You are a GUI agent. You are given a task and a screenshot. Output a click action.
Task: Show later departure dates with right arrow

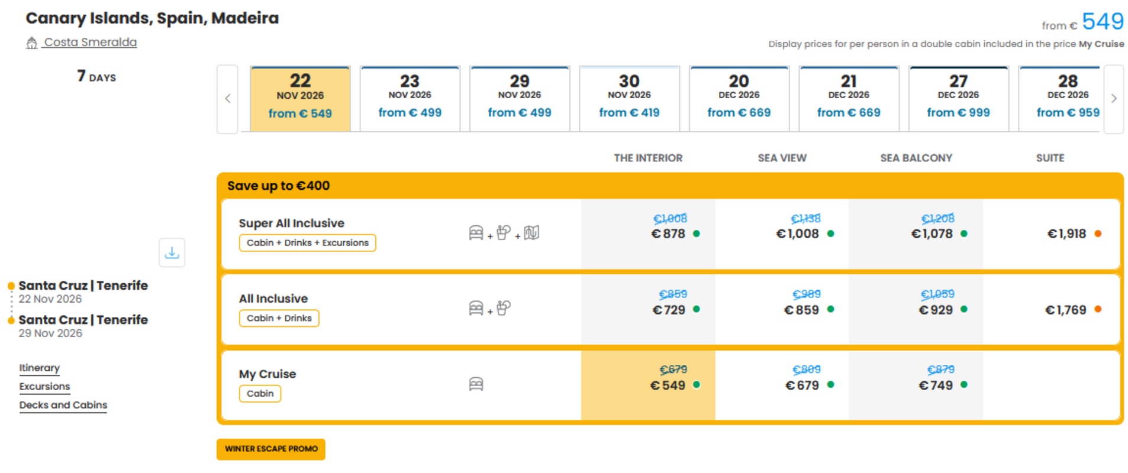(1114, 99)
